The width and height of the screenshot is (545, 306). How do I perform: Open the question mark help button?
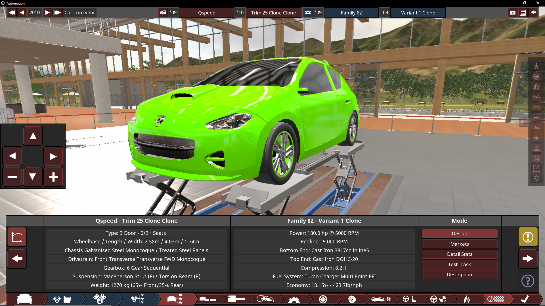pos(528,281)
